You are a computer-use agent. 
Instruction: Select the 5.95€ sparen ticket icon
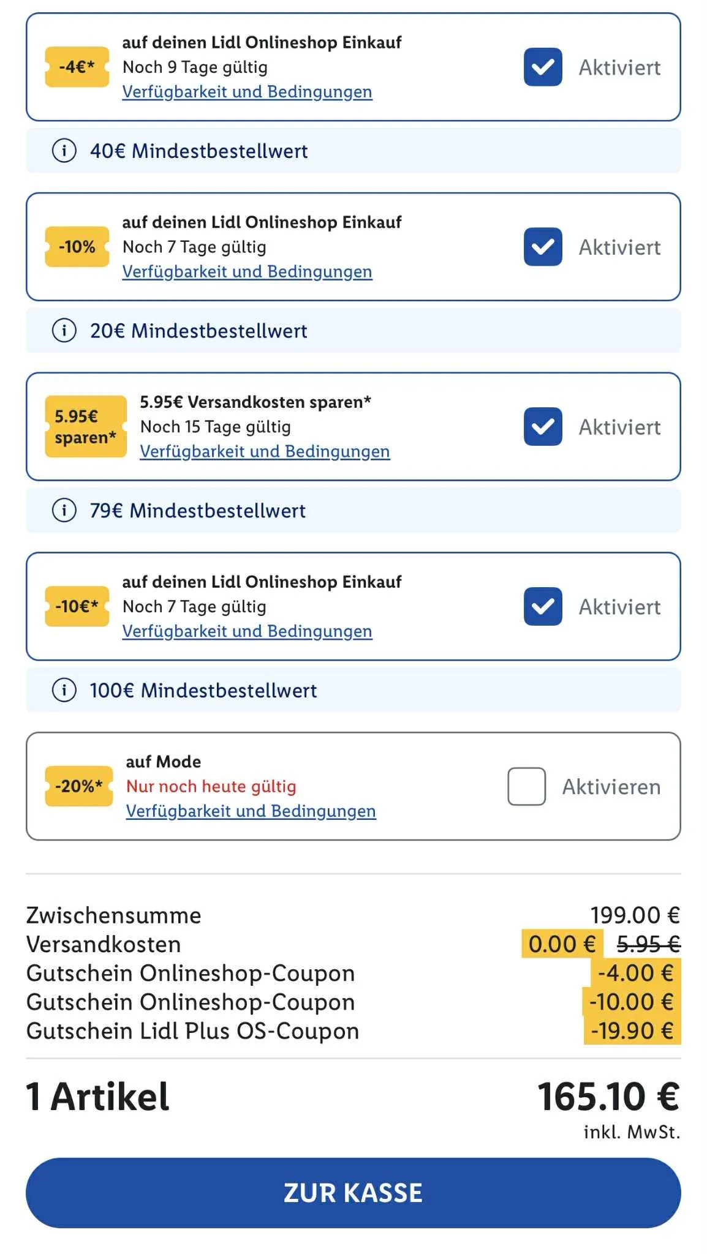85,427
